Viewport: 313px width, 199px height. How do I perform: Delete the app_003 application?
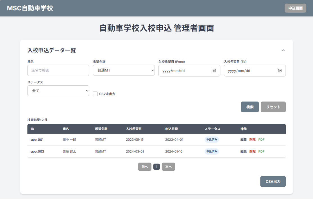click(x=252, y=152)
